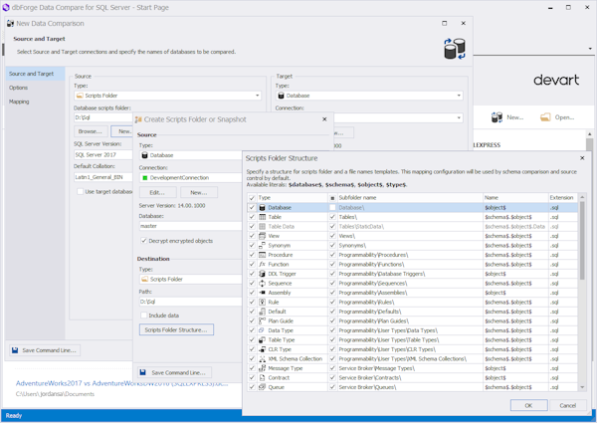The image size is (597, 423).
Task: Click the View type icon
Action: point(262,236)
